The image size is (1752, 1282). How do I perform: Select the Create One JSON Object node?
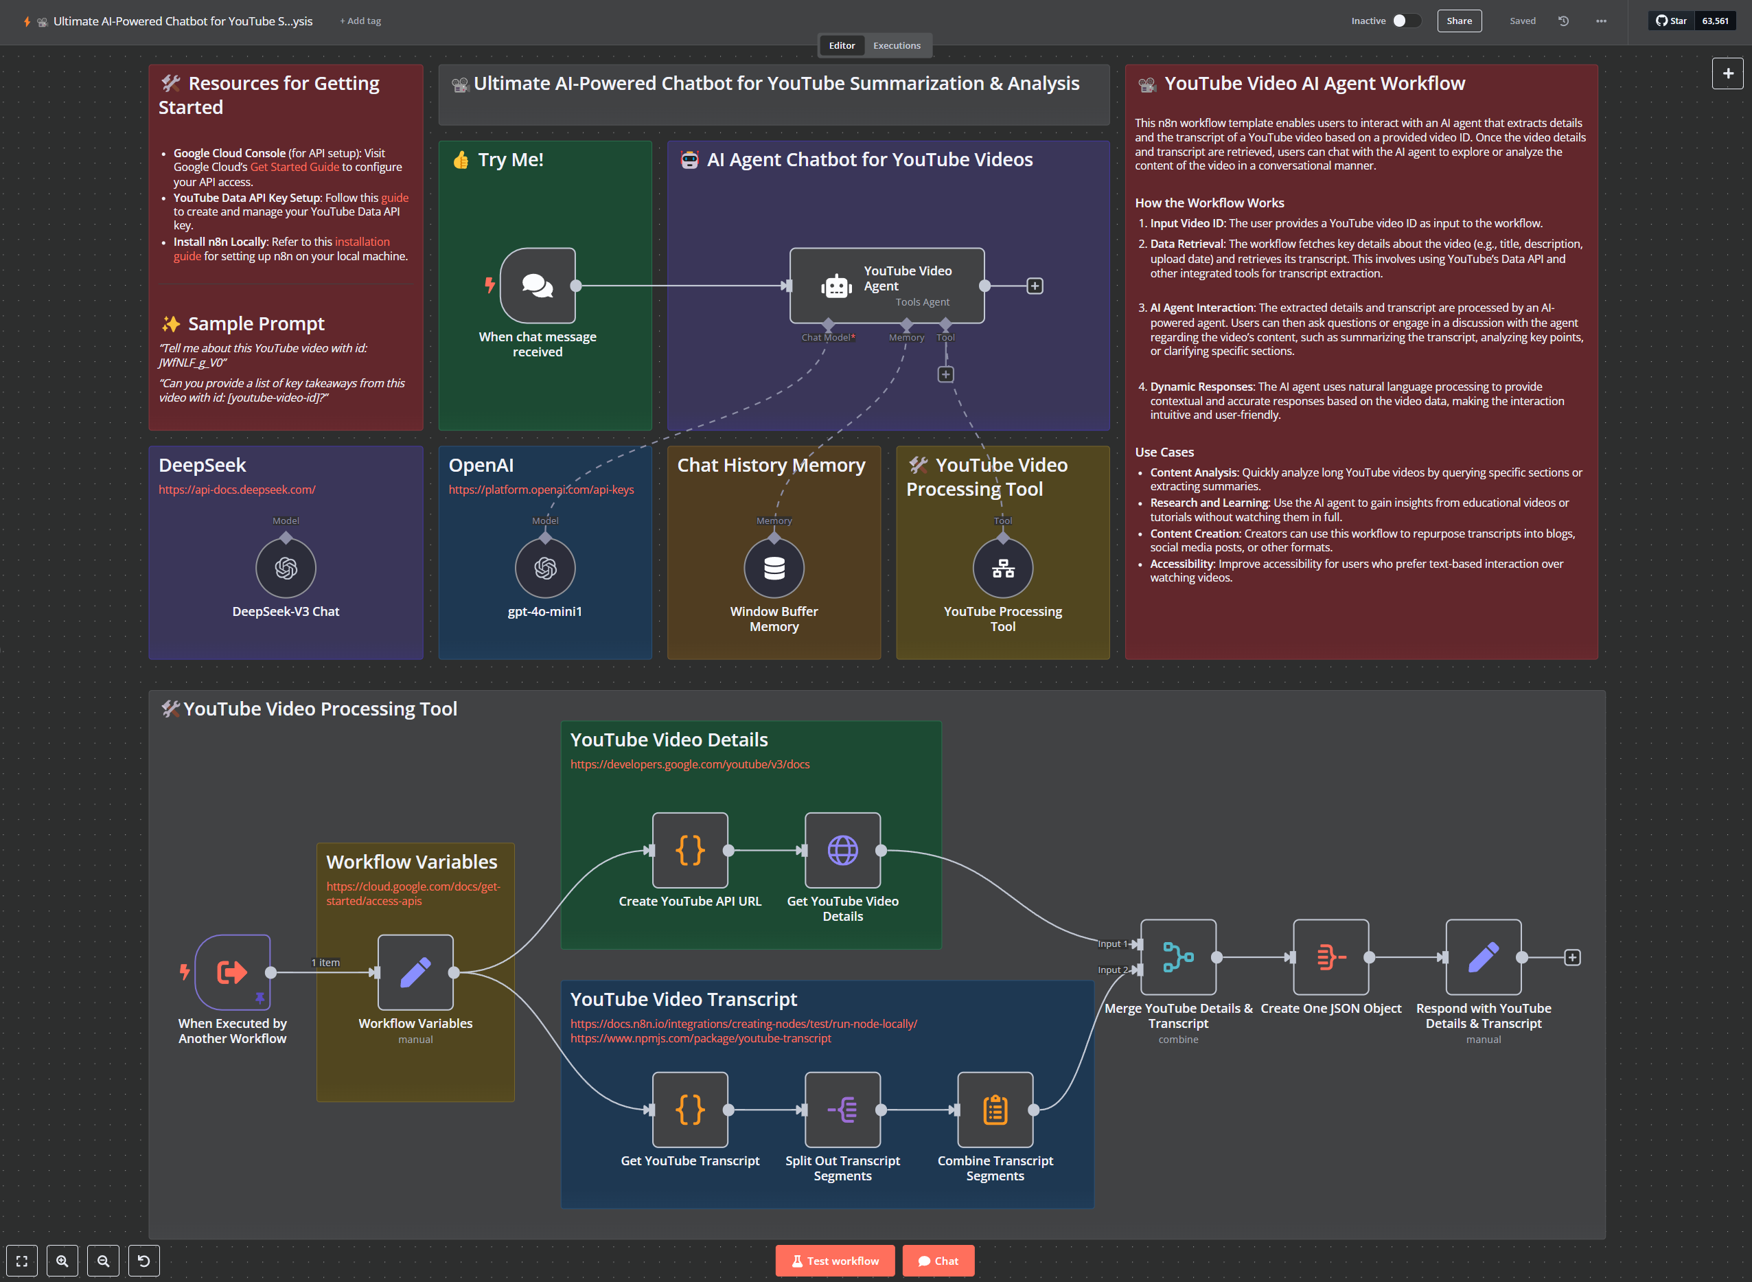(x=1330, y=957)
